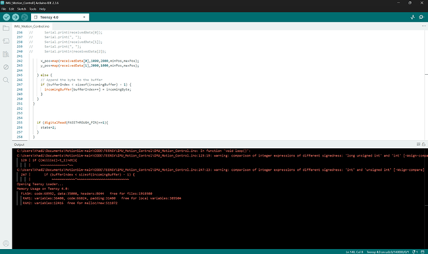Open the Serial Plotter
Viewport: 428px width, 254px height.
(412, 17)
